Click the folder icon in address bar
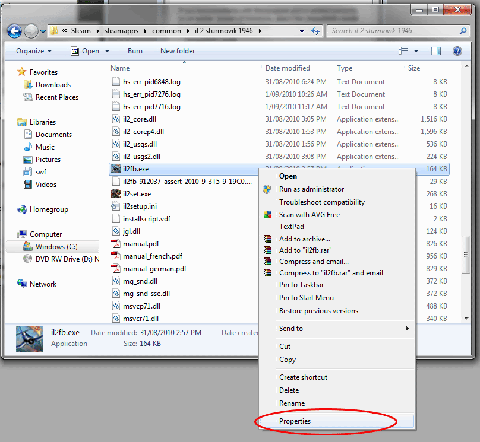480x442 pixels. (54, 31)
